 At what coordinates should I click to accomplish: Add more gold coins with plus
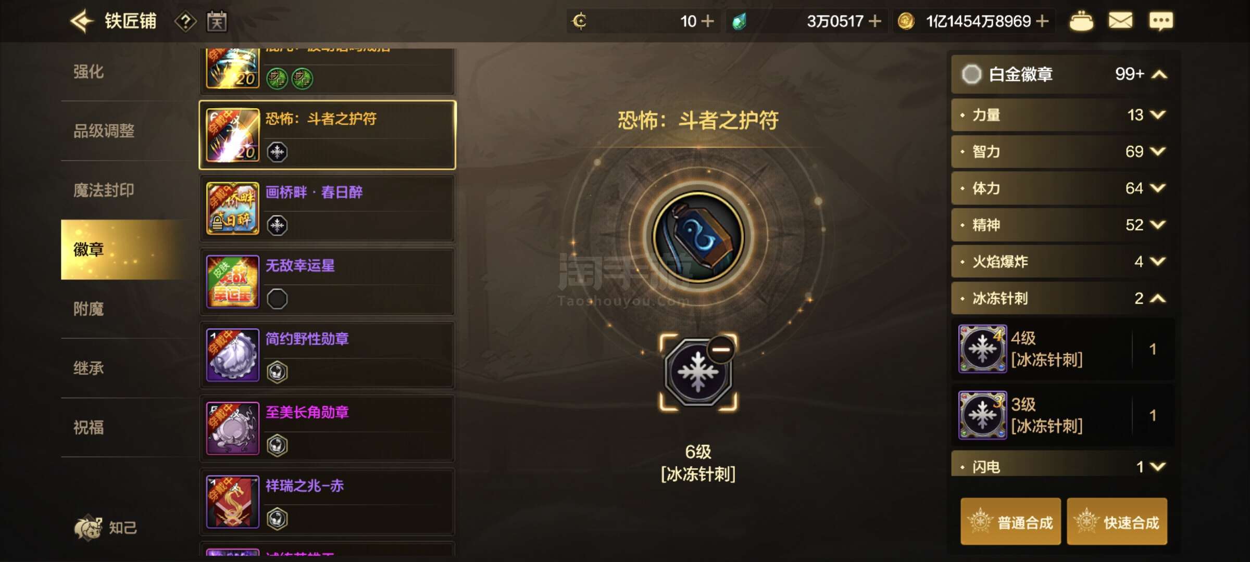[x=1042, y=21]
